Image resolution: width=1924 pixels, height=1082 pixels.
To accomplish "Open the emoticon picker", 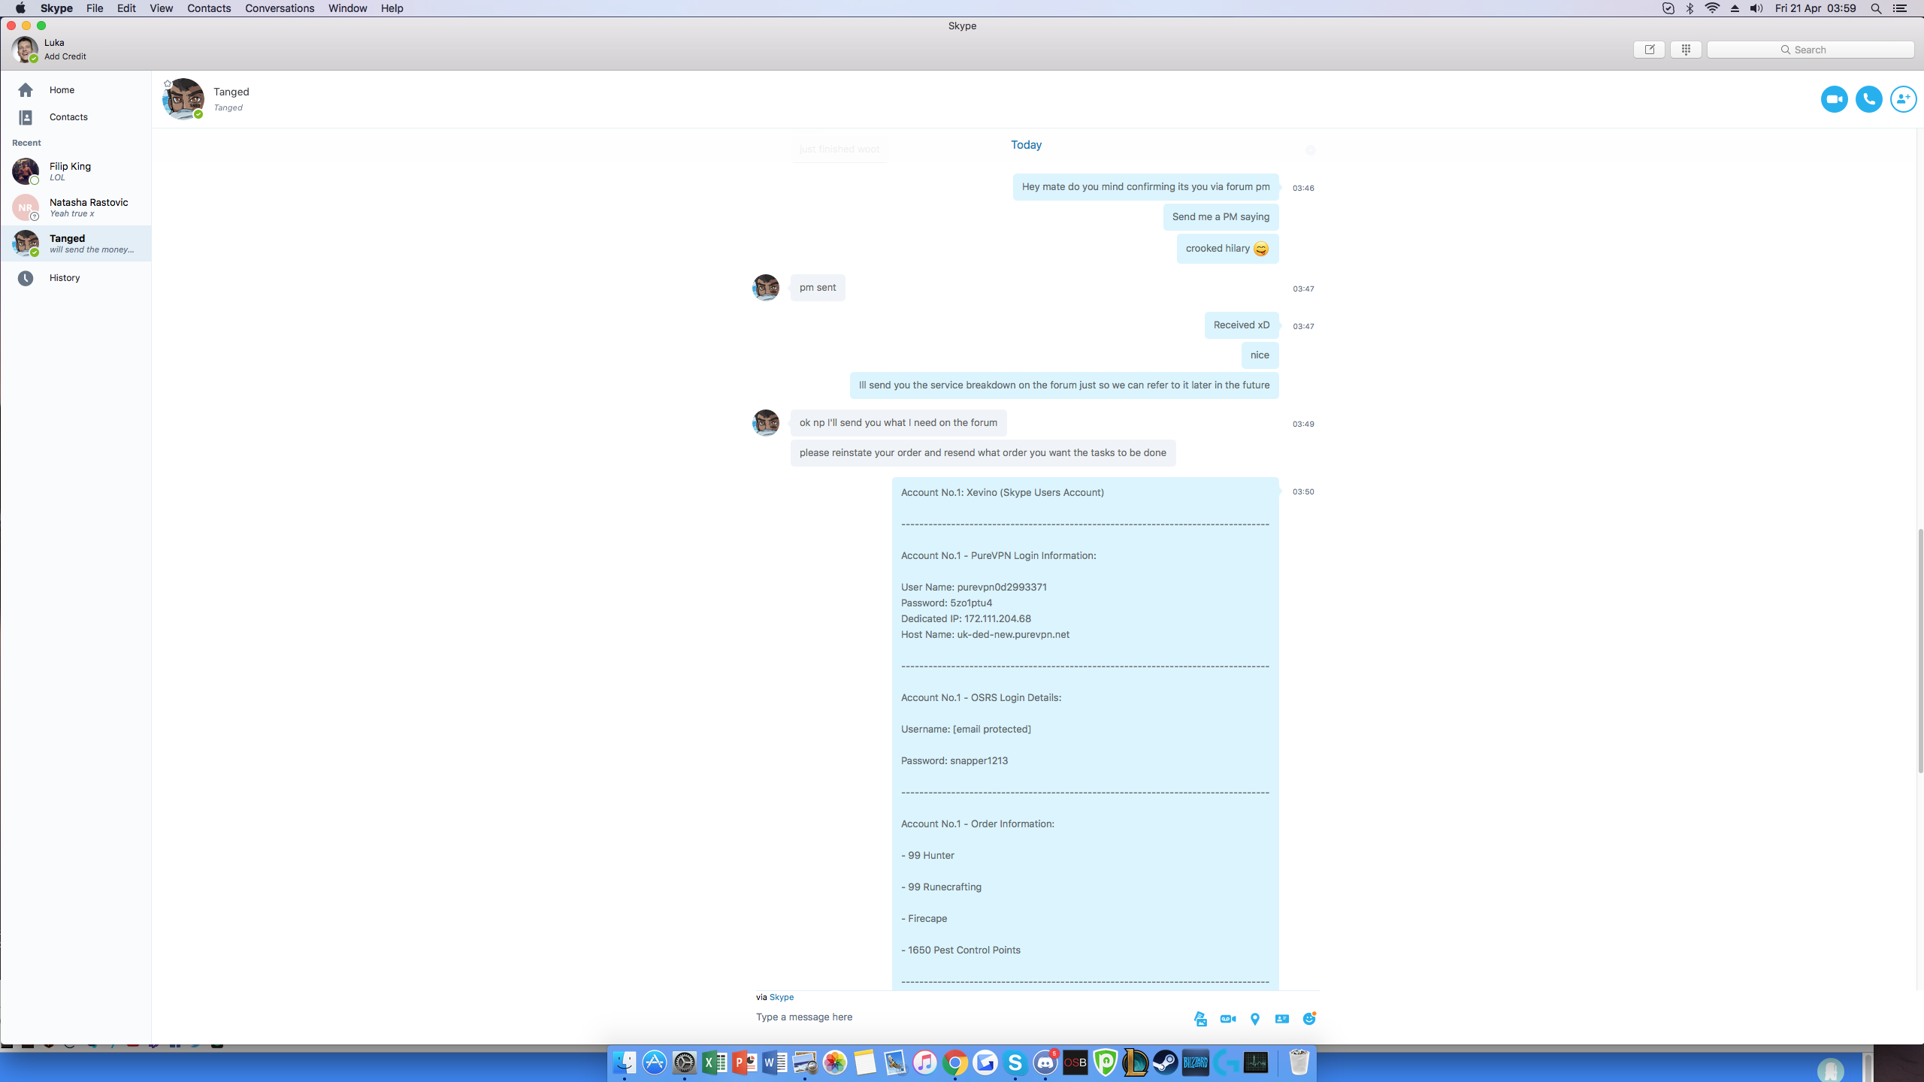I will tap(1309, 1019).
